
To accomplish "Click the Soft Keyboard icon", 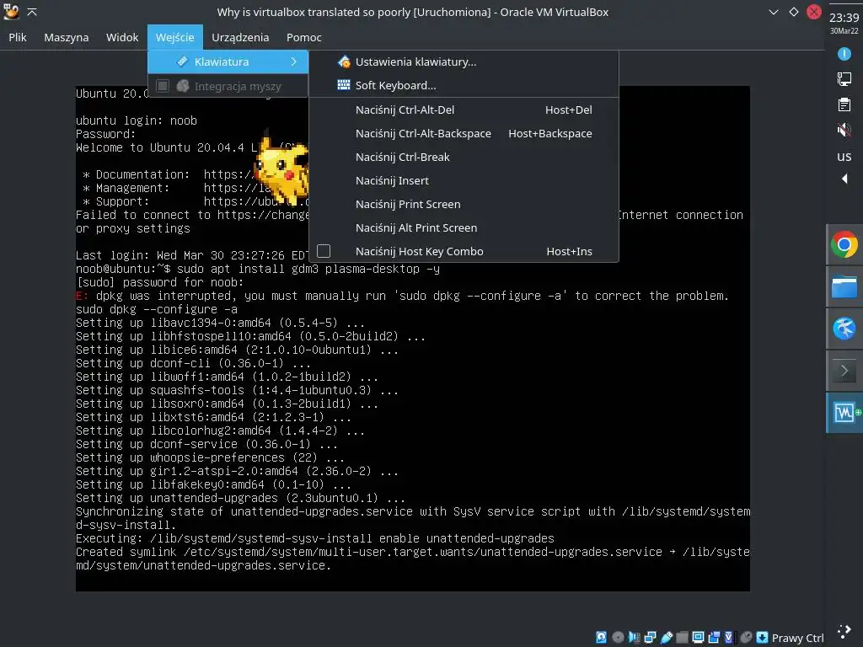I will pyautogui.click(x=344, y=85).
